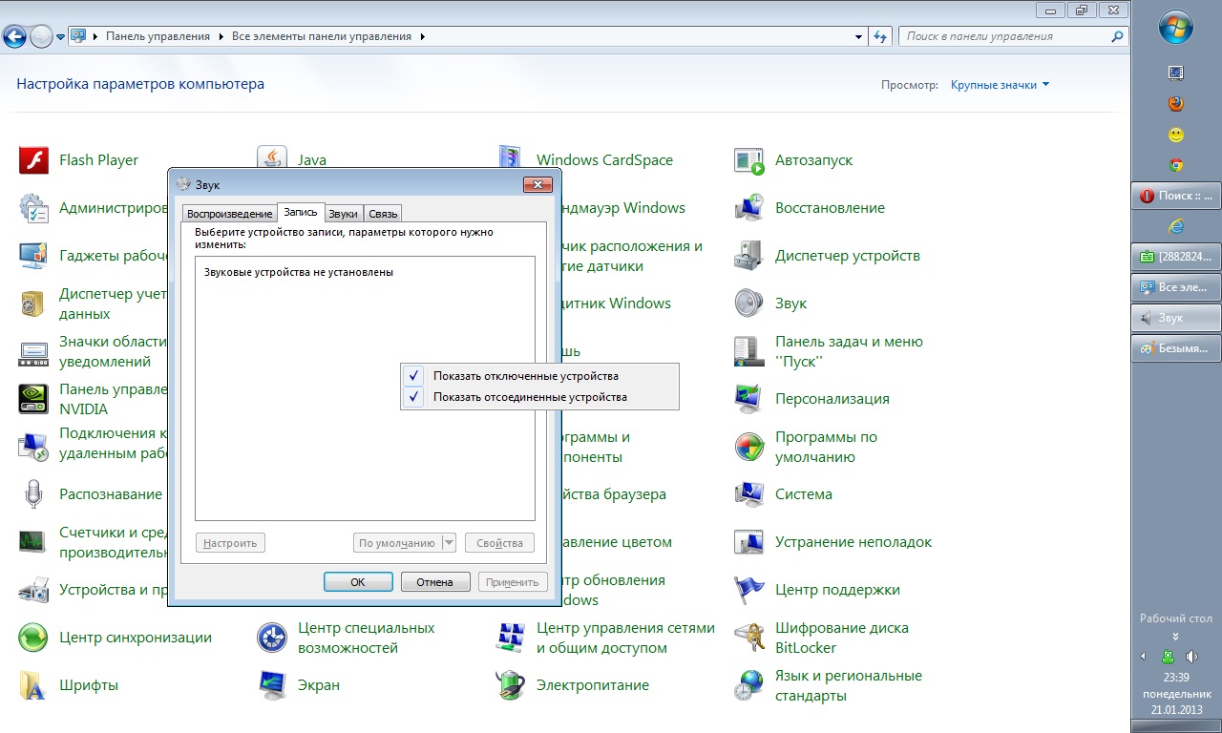The height and width of the screenshot is (733, 1222).
Task: Expand the 'По умолчанию' dropdown arrow
Action: pos(449,543)
